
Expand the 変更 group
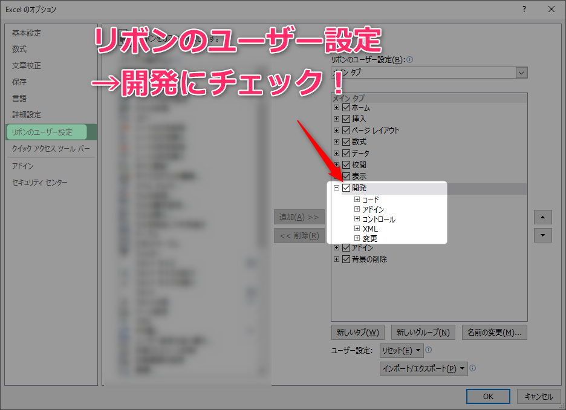(357, 238)
